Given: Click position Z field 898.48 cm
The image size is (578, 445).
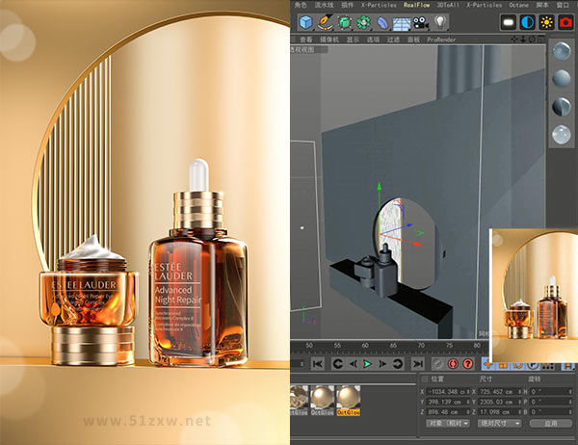Looking at the screenshot, I should click(448, 412).
